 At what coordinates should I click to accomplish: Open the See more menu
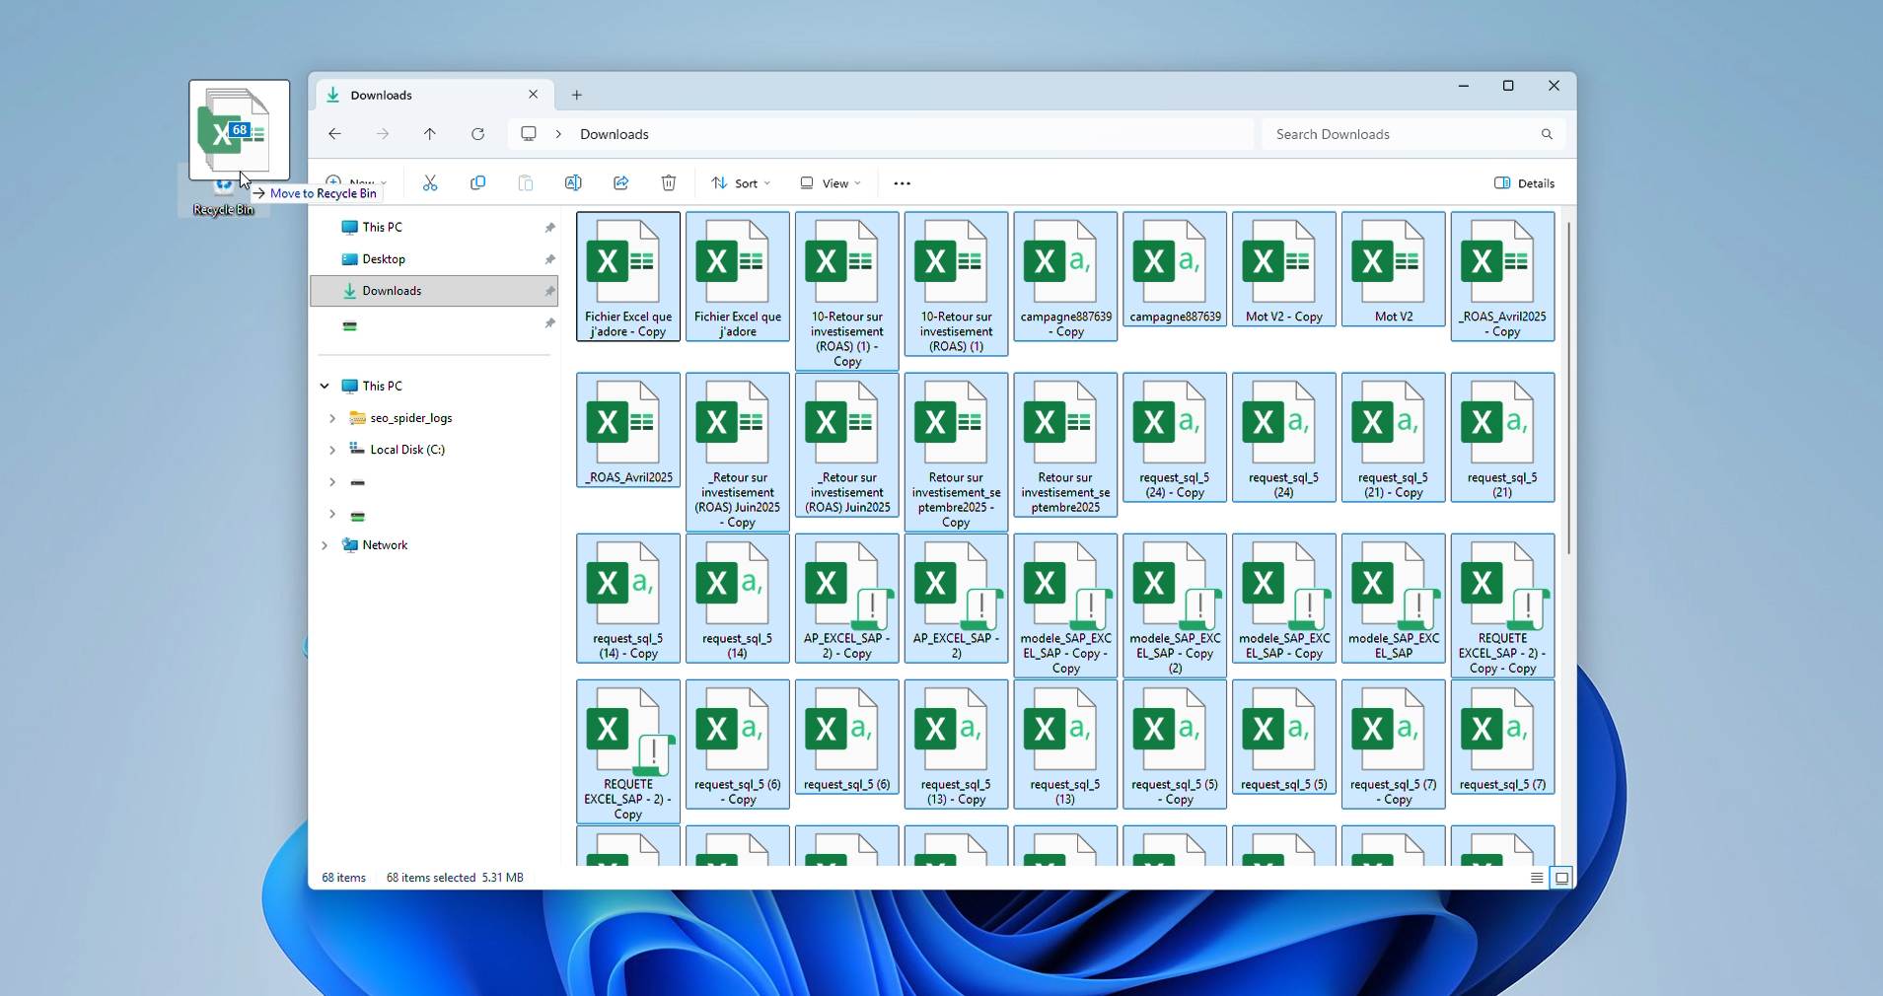tap(902, 183)
